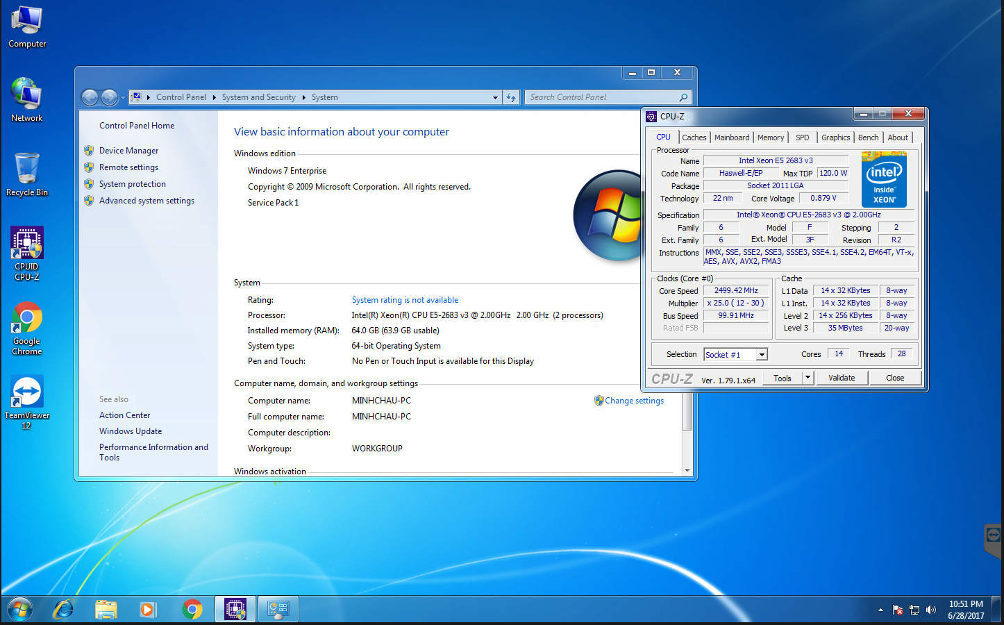Launch the CPUID CPU-Z desktop shortcut
Viewport: 1004px width, 625px height.
coord(27,253)
